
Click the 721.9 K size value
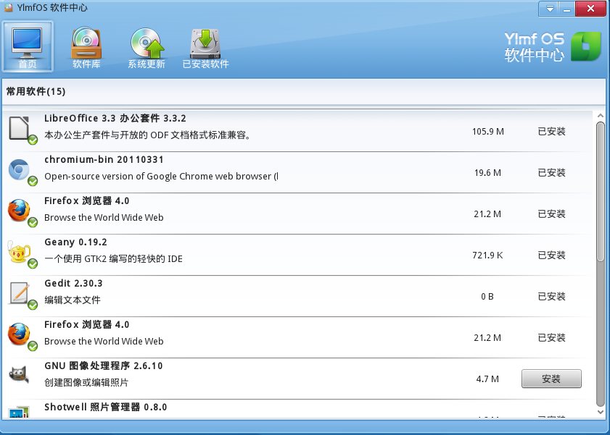coord(487,255)
